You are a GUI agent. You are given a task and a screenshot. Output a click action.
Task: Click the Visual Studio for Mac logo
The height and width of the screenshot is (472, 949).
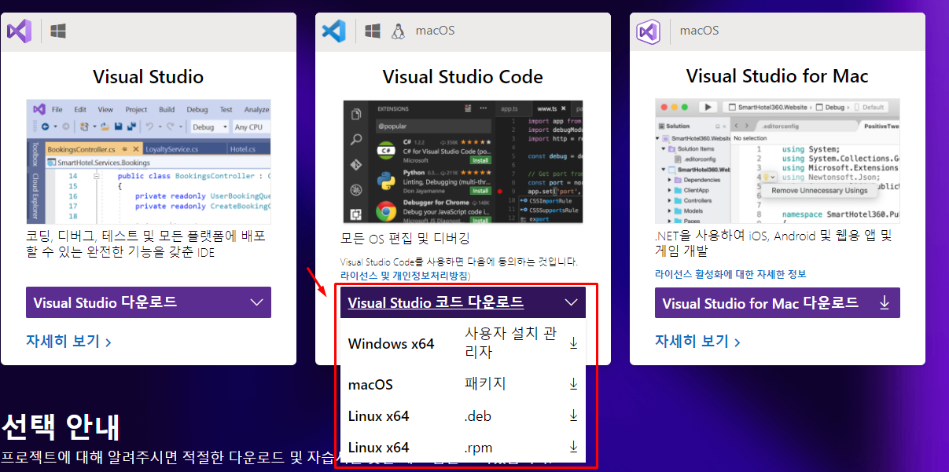pos(648,31)
